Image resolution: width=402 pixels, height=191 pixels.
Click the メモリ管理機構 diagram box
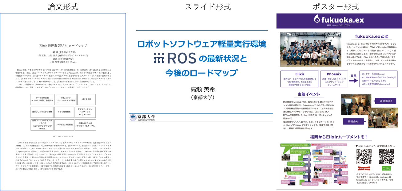coord(64,112)
